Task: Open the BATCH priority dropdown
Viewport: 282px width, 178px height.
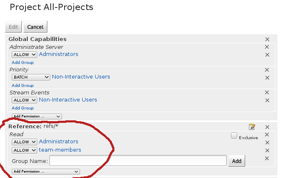Action: point(31,77)
